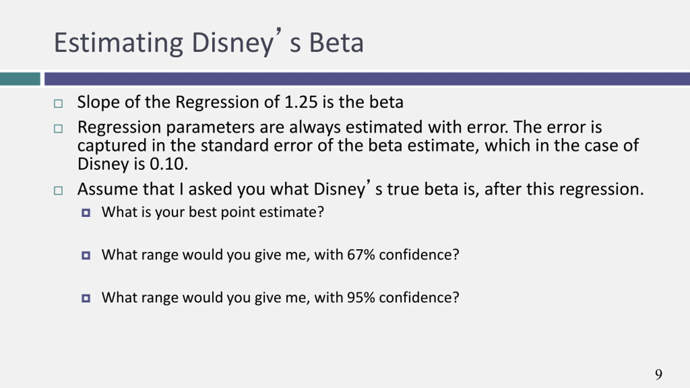
Task: Click the text 'Disney is 0.10.'
Action: (133, 164)
